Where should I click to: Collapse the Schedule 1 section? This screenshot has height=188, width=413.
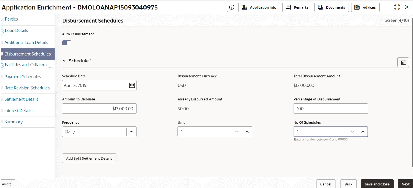pyautogui.click(x=64, y=61)
